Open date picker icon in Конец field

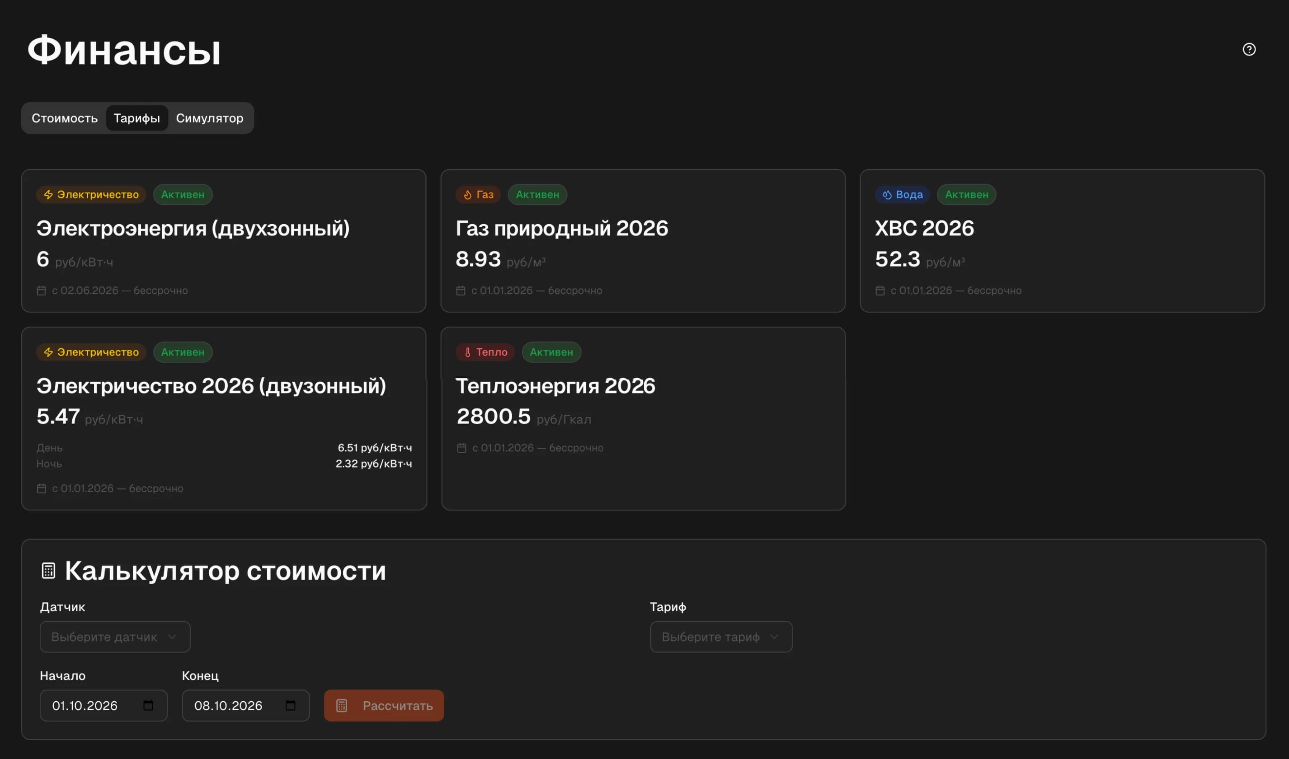pyautogui.click(x=291, y=705)
